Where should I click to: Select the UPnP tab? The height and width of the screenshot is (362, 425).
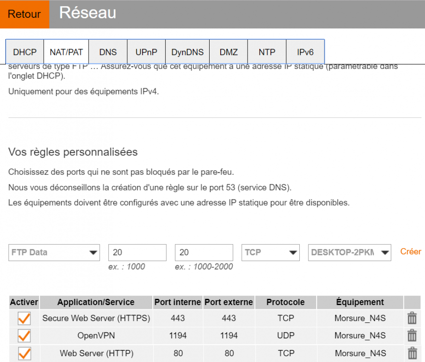pyautogui.click(x=146, y=52)
